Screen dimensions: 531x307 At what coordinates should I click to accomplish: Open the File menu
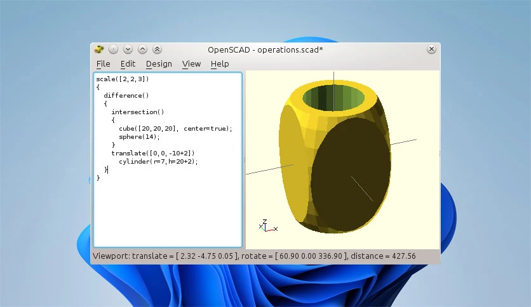[x=104, y=64]
